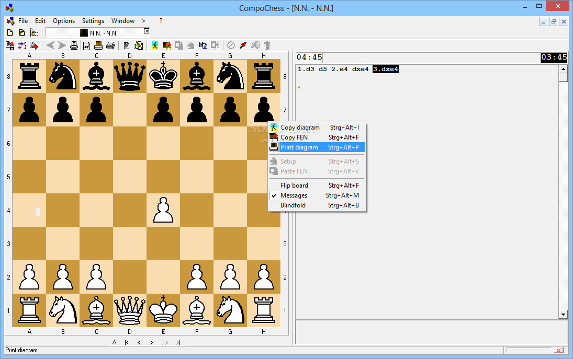Toggle the notation sheet # icon

point(87,45)
